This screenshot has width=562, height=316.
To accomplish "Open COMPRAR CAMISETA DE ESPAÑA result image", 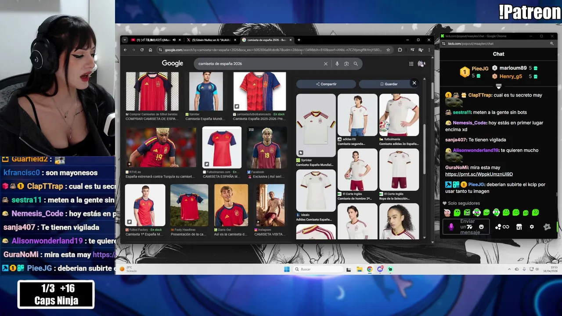I will coord(152,91).
